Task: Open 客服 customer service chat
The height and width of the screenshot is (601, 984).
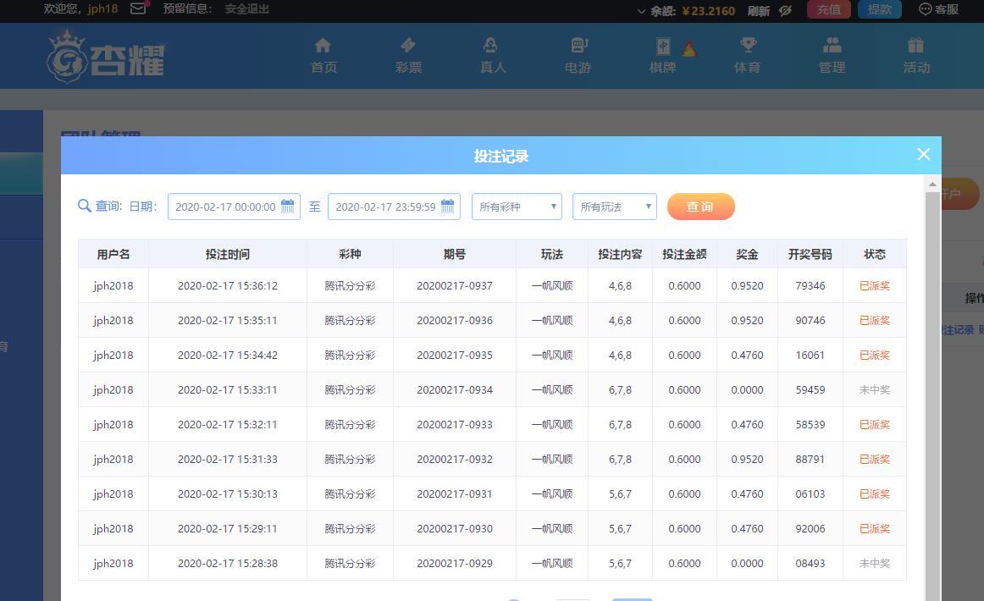Action: click(x=939, y=9)
